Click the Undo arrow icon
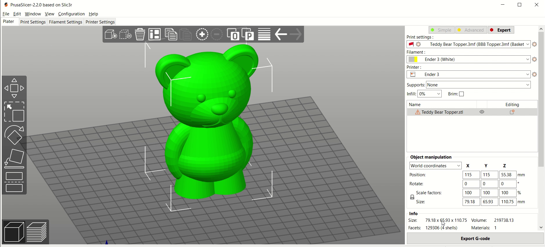545x247 pixels. point(281,34)
